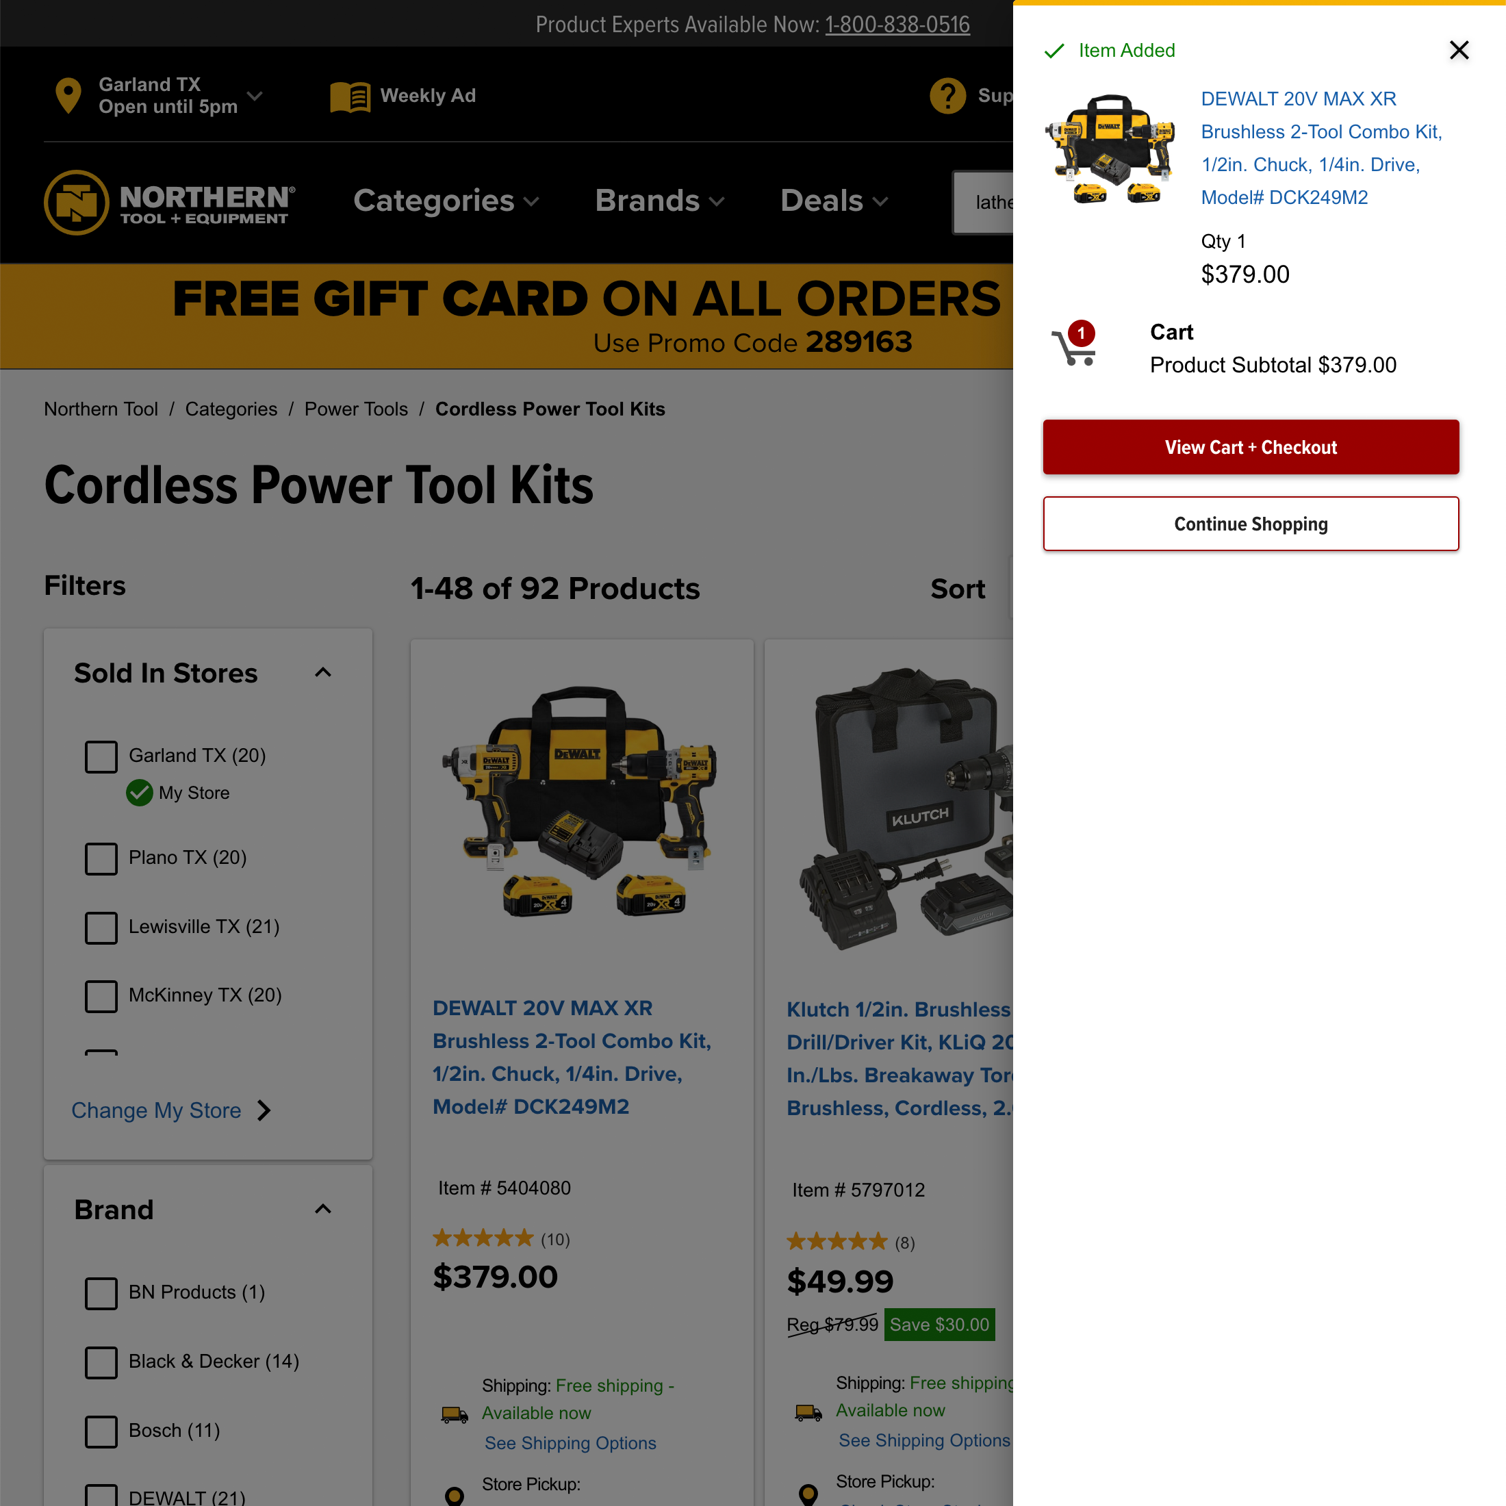Open DEWALT combo kit thumbnail in cart panel
The image size is (1506, 1506).
[1109, 148]
